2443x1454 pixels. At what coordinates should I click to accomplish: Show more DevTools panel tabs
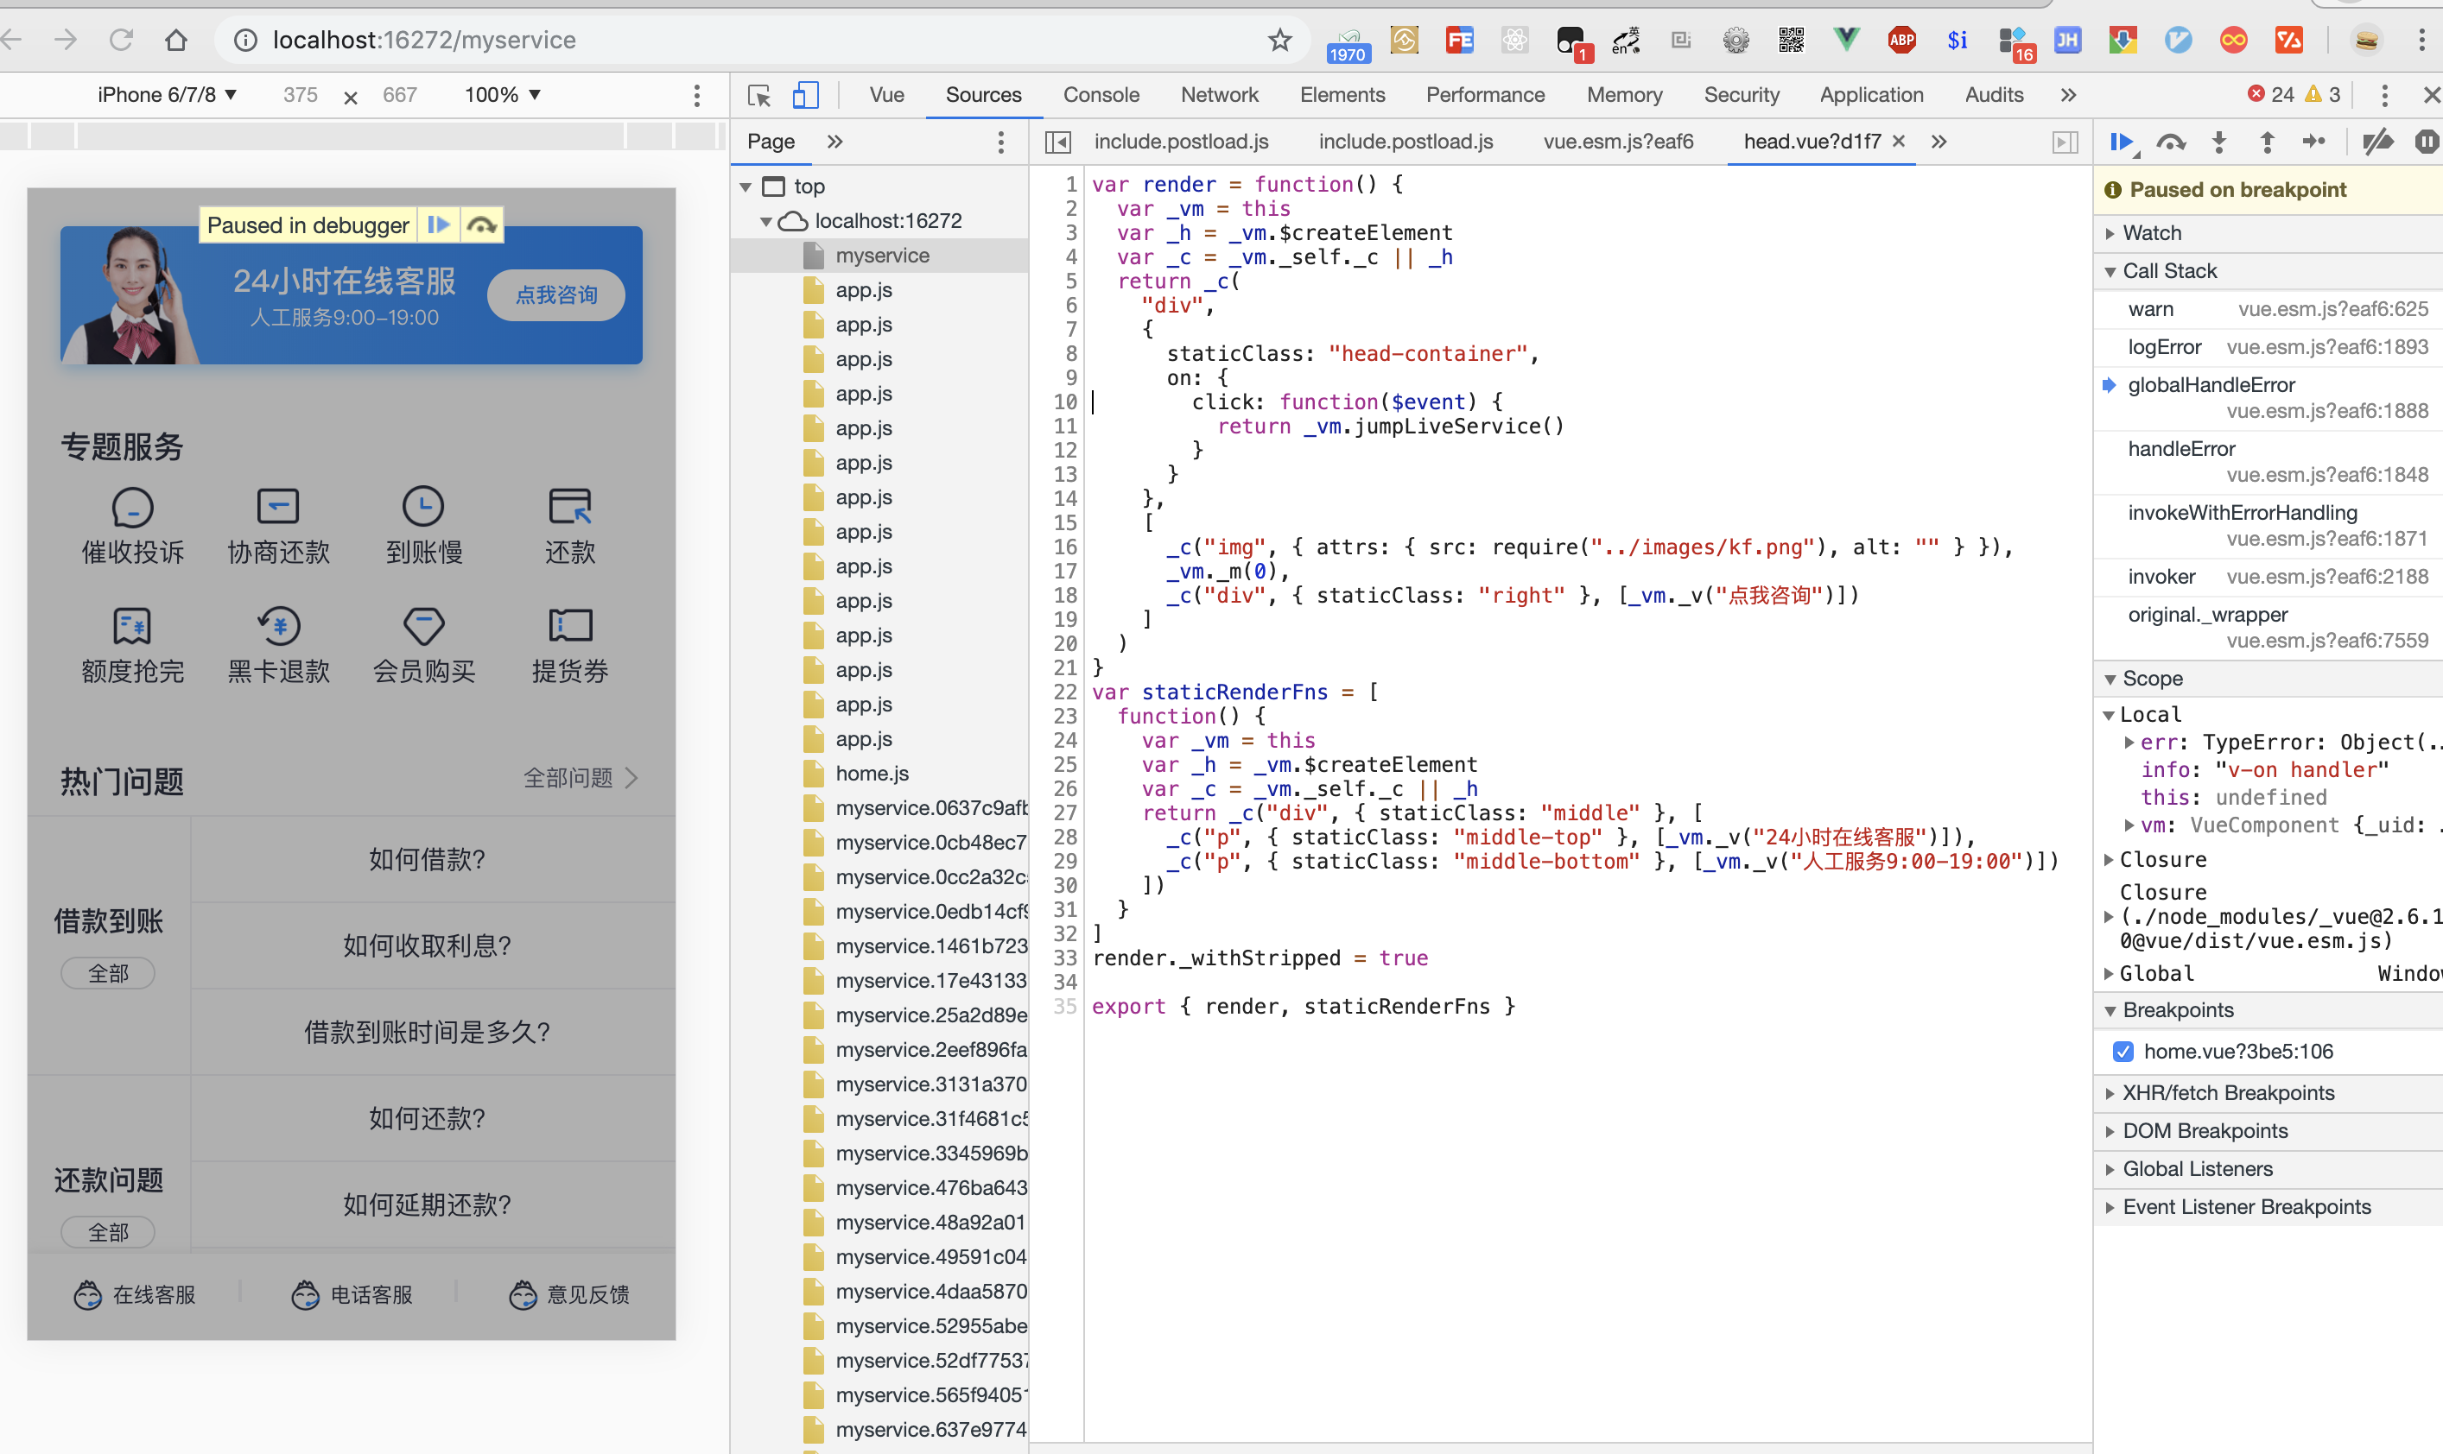(2068, 95)
